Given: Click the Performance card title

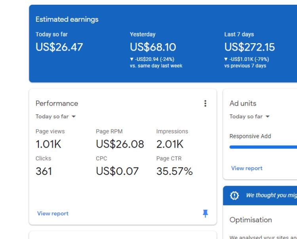Looking at the screenshot, I should point(57,104).
